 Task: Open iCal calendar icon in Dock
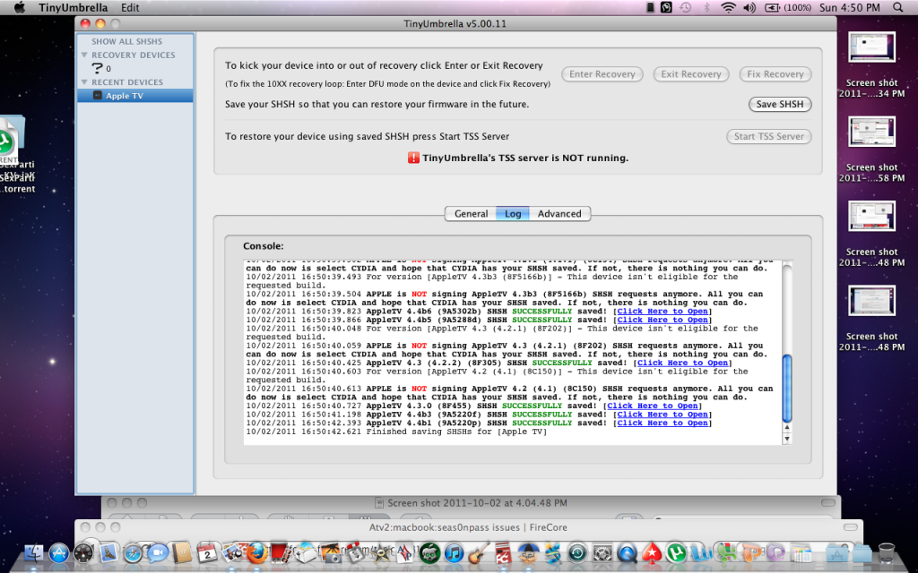[x=207, y=553]
